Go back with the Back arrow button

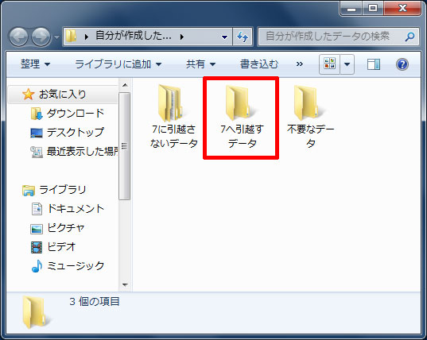pos(19,37)
